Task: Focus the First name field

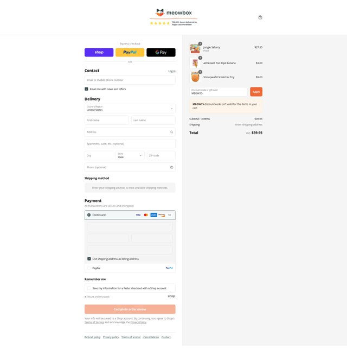Action: pos(107,120)
